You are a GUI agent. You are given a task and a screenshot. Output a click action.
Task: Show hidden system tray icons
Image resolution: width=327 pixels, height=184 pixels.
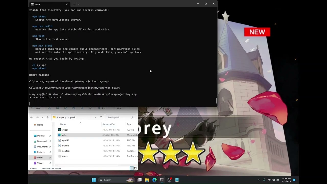click(x=259, y=180)
